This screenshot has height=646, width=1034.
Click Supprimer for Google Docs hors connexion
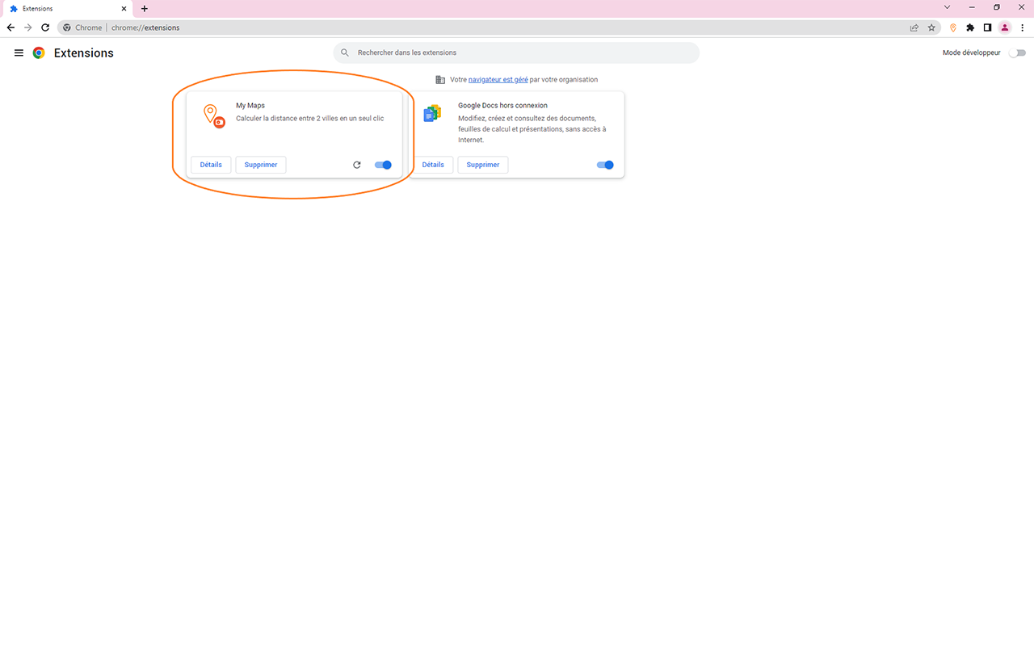(483, 165)
